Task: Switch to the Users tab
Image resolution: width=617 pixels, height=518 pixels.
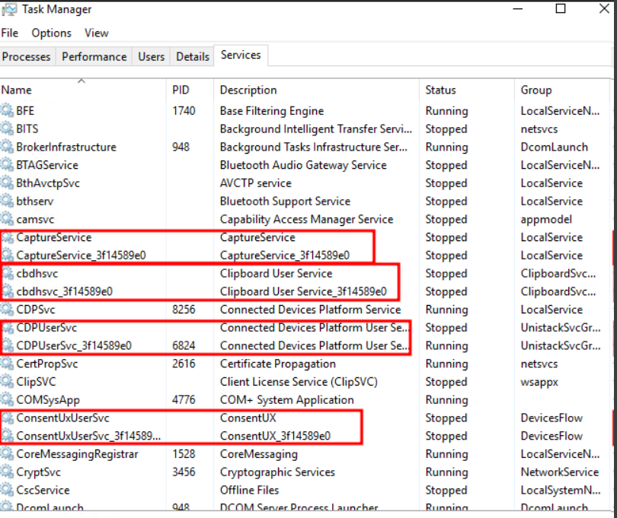Action: (151, 56)
